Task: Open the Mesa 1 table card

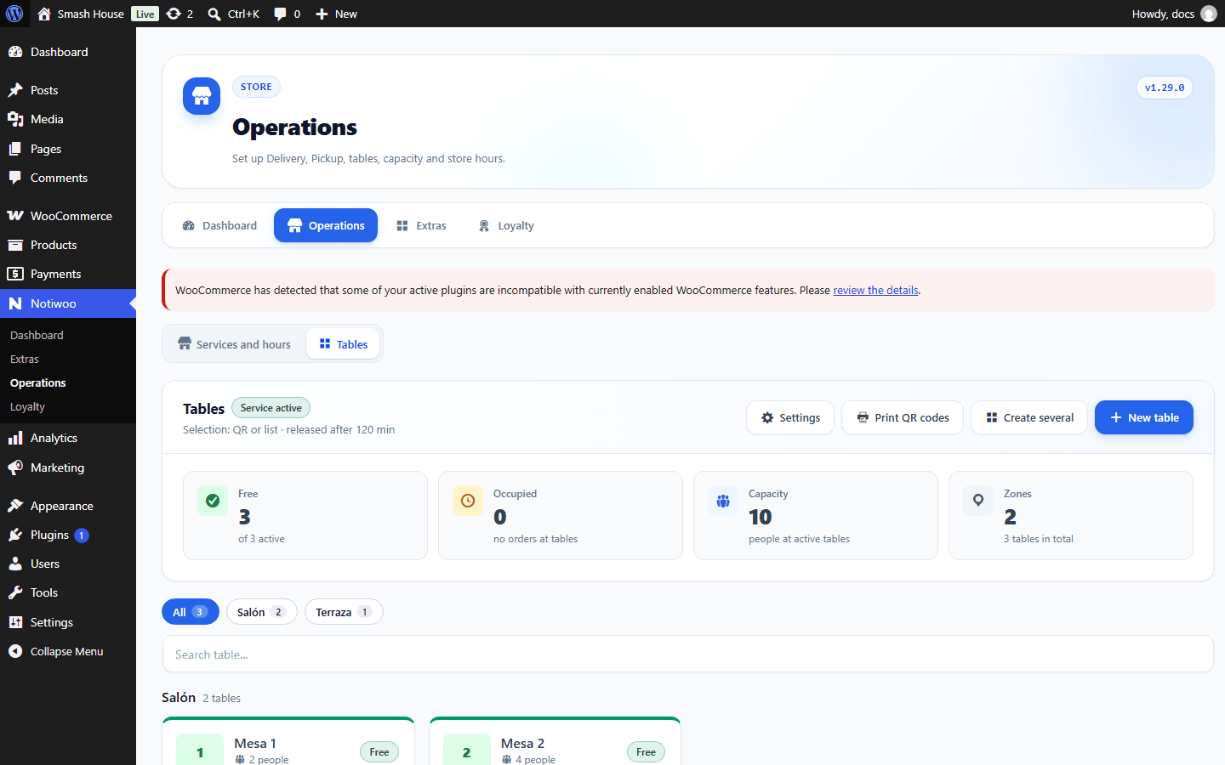Action: pyautogui.click(x=288, y=742)
